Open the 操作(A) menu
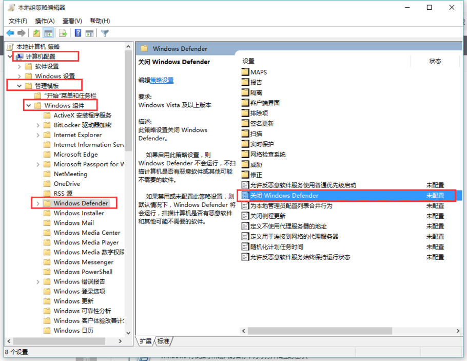Image resolution: width=467 pixels, height=361 pixels. point(45,21)
